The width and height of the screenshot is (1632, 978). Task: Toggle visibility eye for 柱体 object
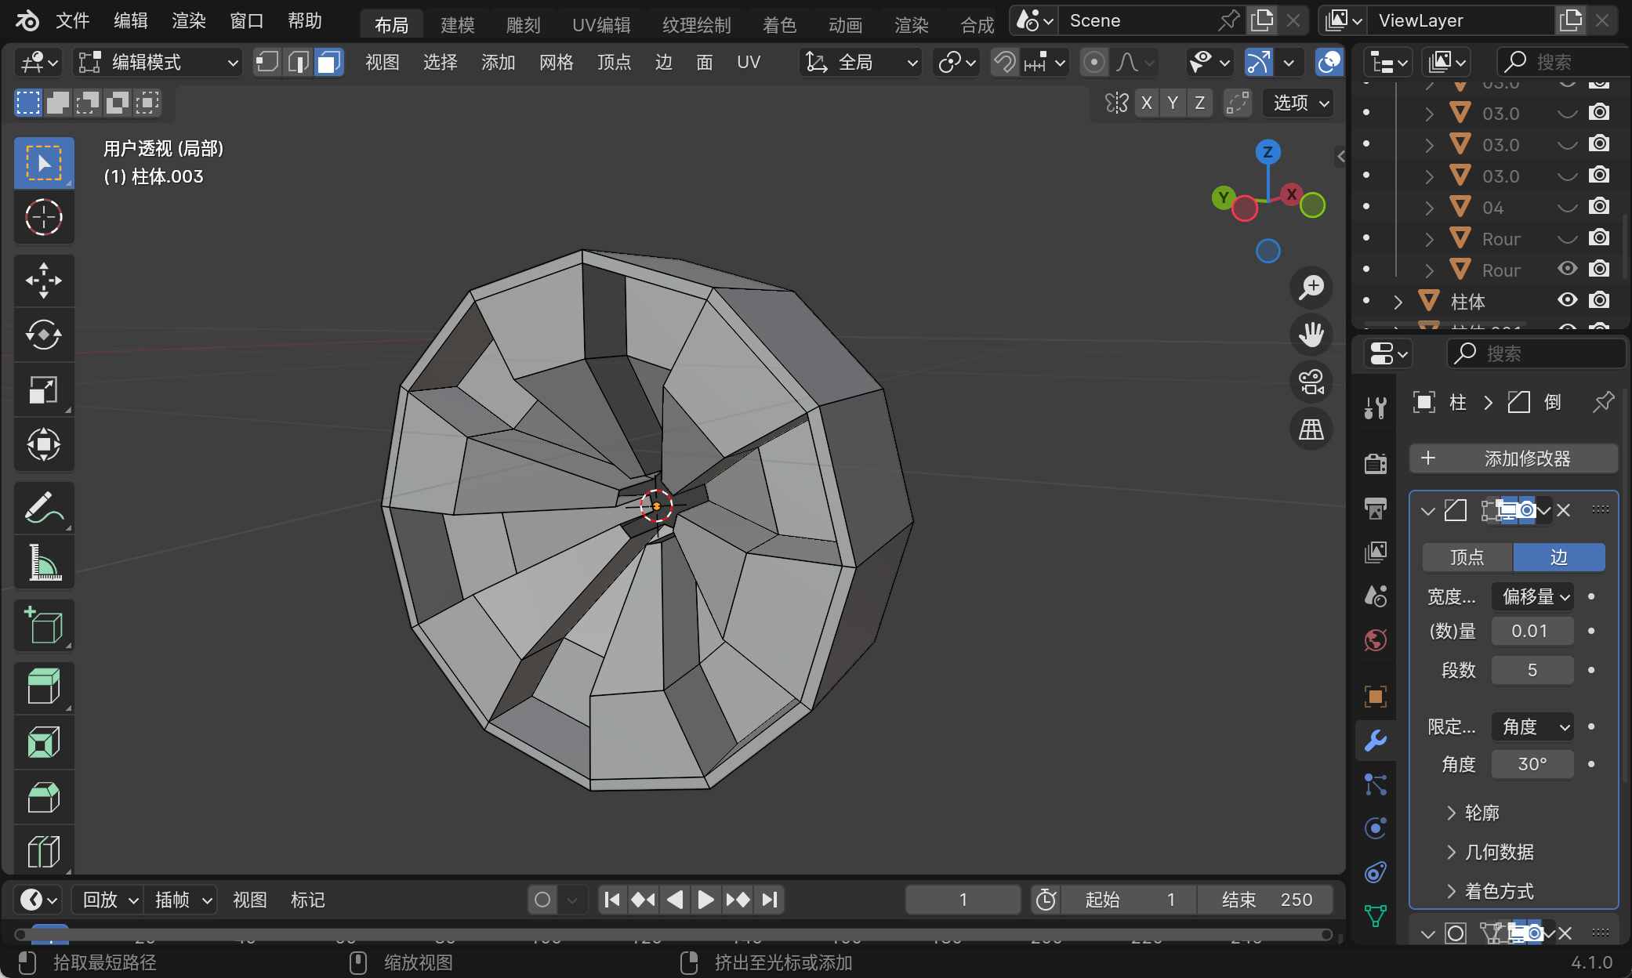point(1567,300)
